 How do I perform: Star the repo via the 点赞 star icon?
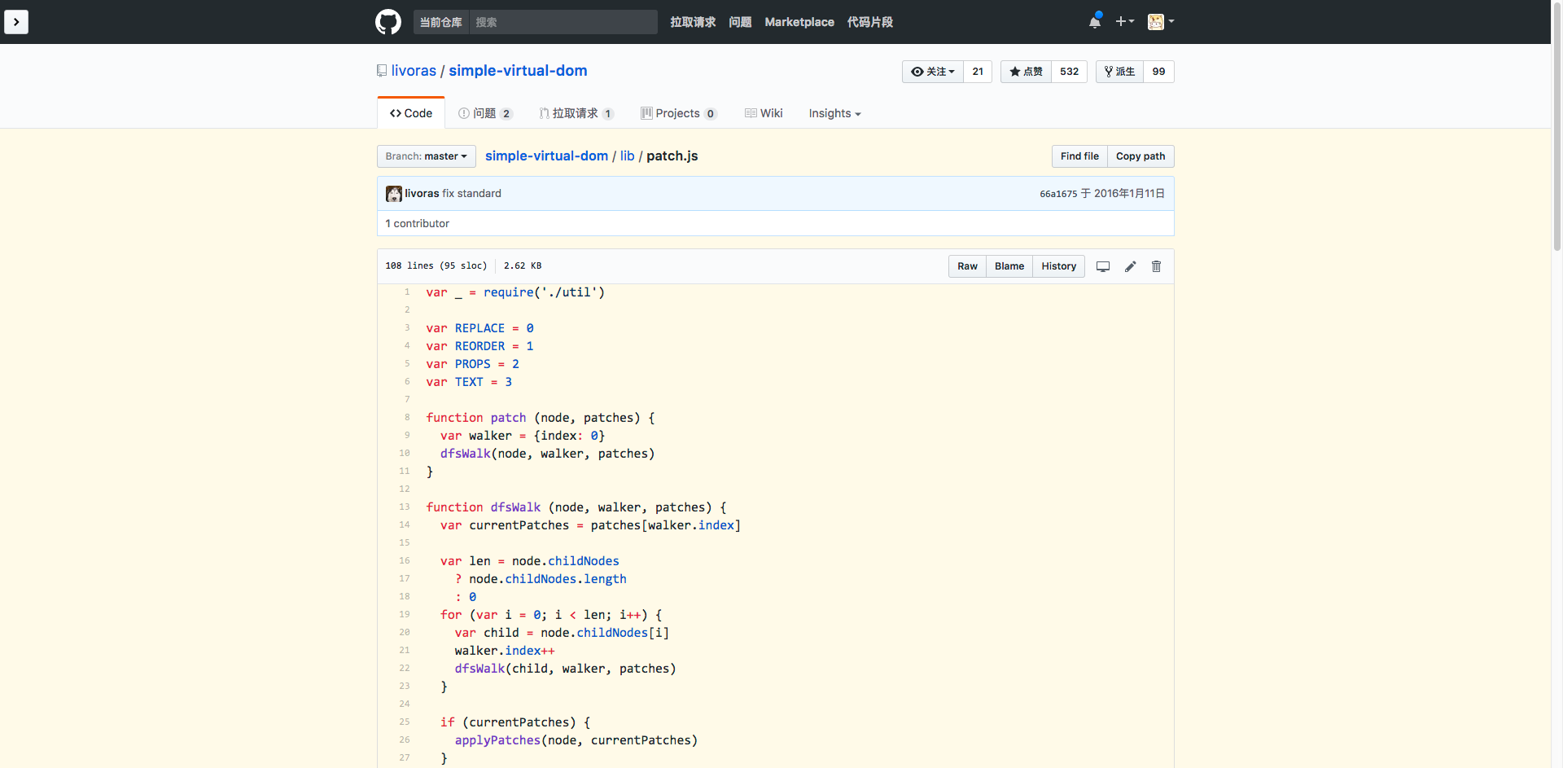pos(1012,72)
